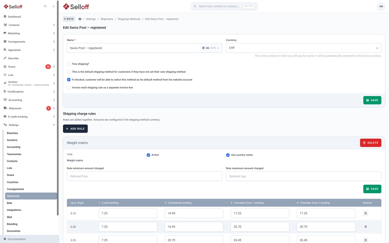The width and height of the screenshot is (389, 243).
Task: Delete the Weight matrix rule
Action: tap(371, 143)
